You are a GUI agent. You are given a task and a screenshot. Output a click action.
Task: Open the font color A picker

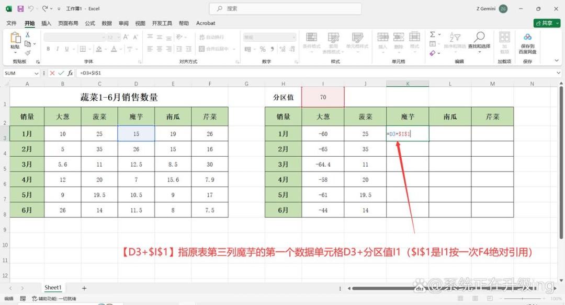(x=114, y=49)
